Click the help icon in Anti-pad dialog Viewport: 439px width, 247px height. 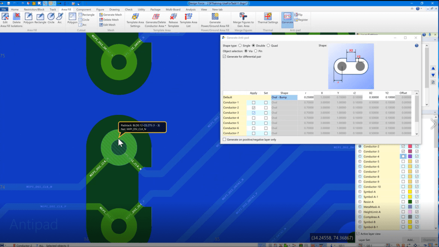click(x=416, y=45)
